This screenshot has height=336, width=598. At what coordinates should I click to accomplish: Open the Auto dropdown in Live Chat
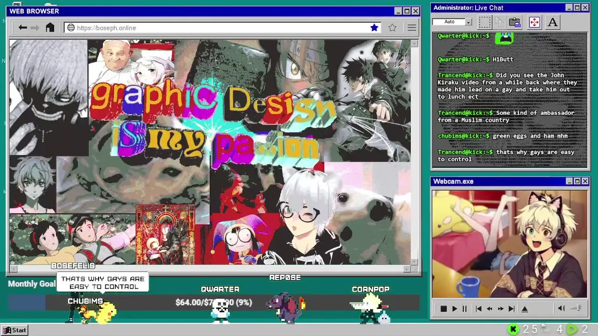tap(469, 22)
